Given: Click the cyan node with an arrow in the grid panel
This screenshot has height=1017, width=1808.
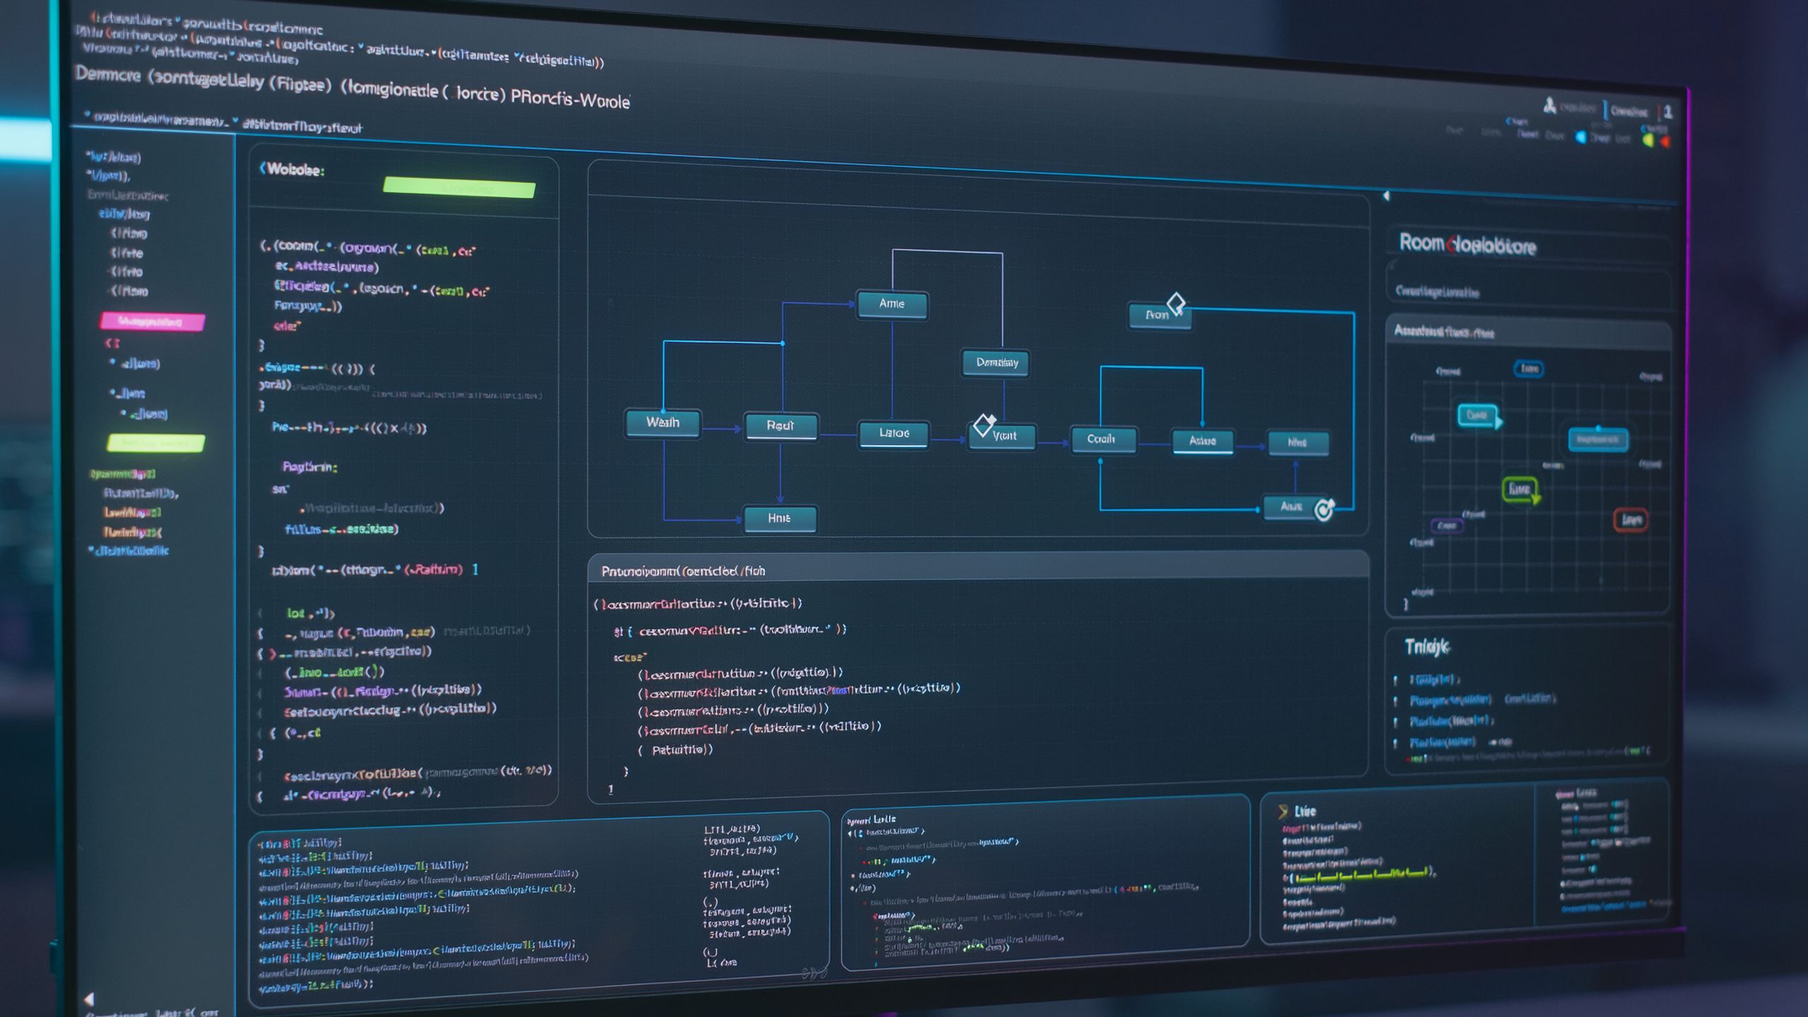Looking at the screenshot, I should tap(1478, 415).
